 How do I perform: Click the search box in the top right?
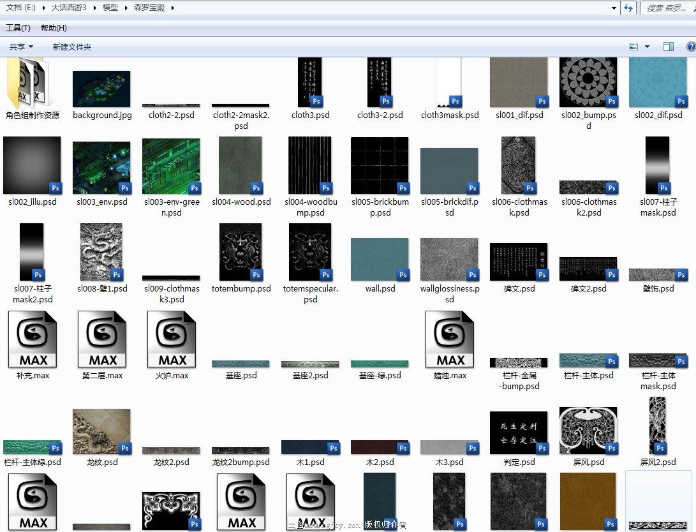[x=667, y=8]
